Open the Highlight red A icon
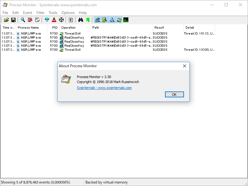Image resolution: width=248 pixels, height=186 pixels. tap(54, 20)
